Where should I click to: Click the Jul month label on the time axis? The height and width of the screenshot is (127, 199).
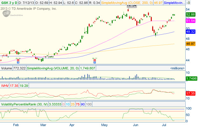164,125
